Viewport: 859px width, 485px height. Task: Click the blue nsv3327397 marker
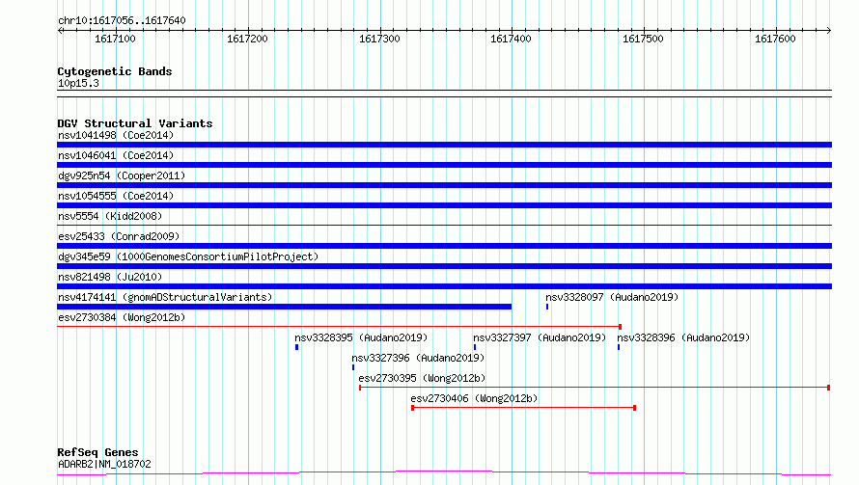click(x=475, y=347)
